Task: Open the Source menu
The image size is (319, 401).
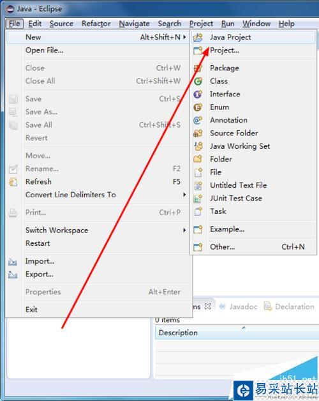Action: tap(61, 24)
